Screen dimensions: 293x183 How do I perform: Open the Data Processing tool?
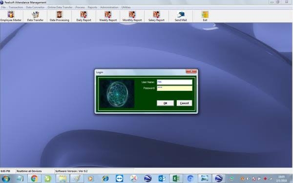pos(59,16)
